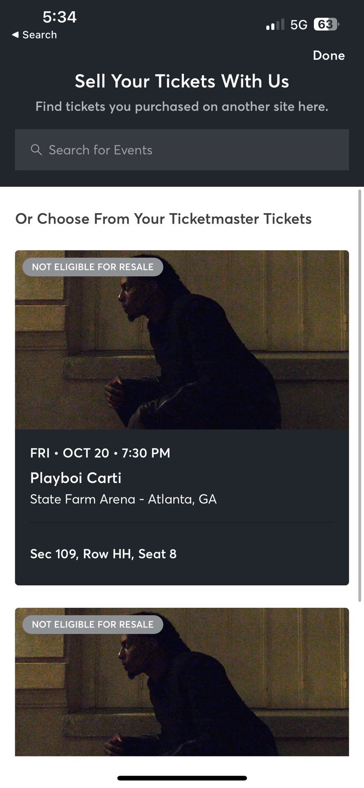The height and width of the screenshot is (788, 364).
Task: Click second card's Not Eligible For Resale badge
Action: point(93,624)
